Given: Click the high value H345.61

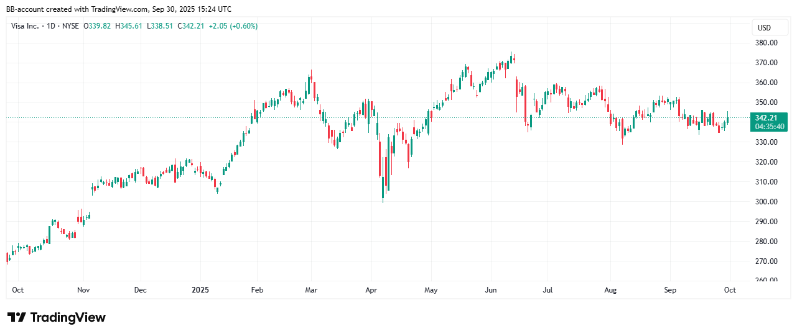Looking at the screenshot, I should (x=129, y=26).
